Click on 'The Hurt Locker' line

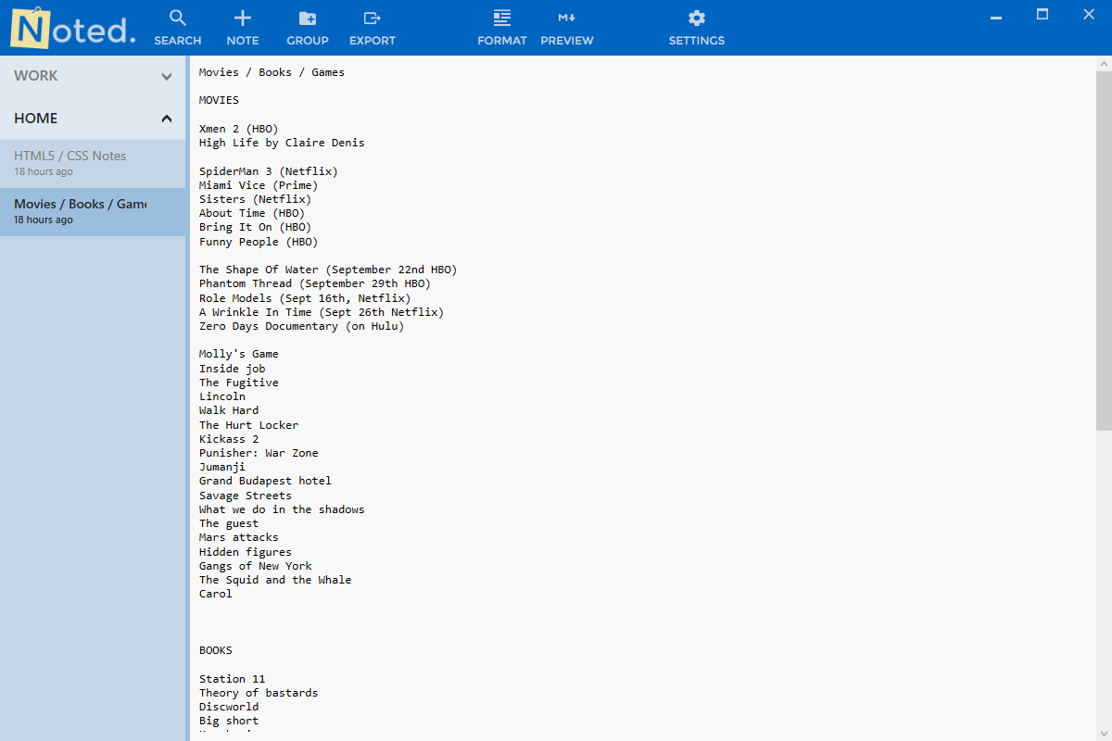point(249,425)
